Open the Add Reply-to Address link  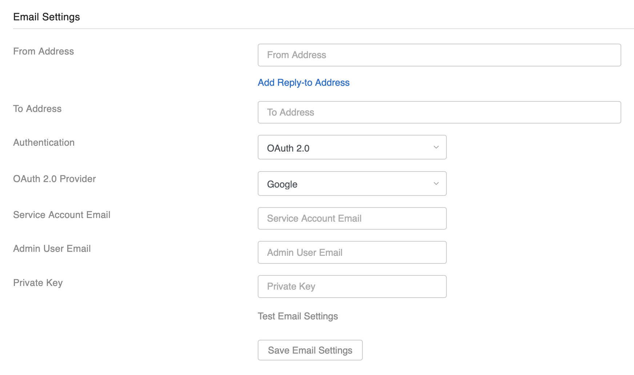coord(303,82)
